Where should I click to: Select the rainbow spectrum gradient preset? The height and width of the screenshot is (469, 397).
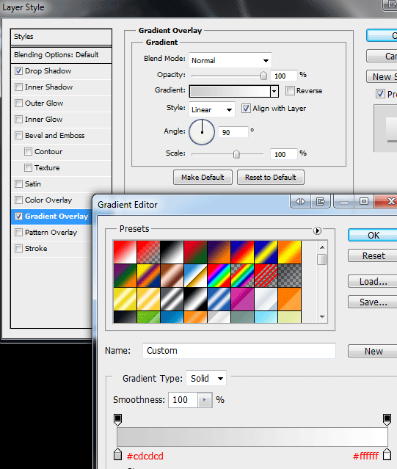pyautogui.click(x=219, y=275)
